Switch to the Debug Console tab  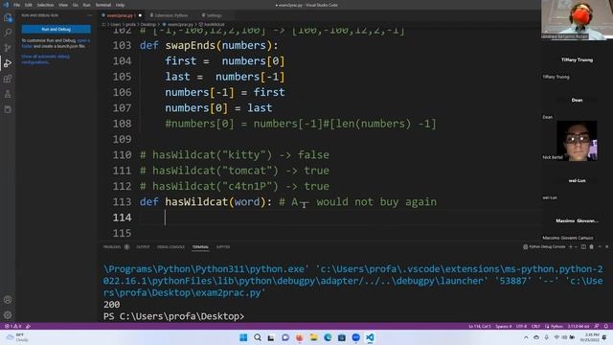[x=170, y=247]
